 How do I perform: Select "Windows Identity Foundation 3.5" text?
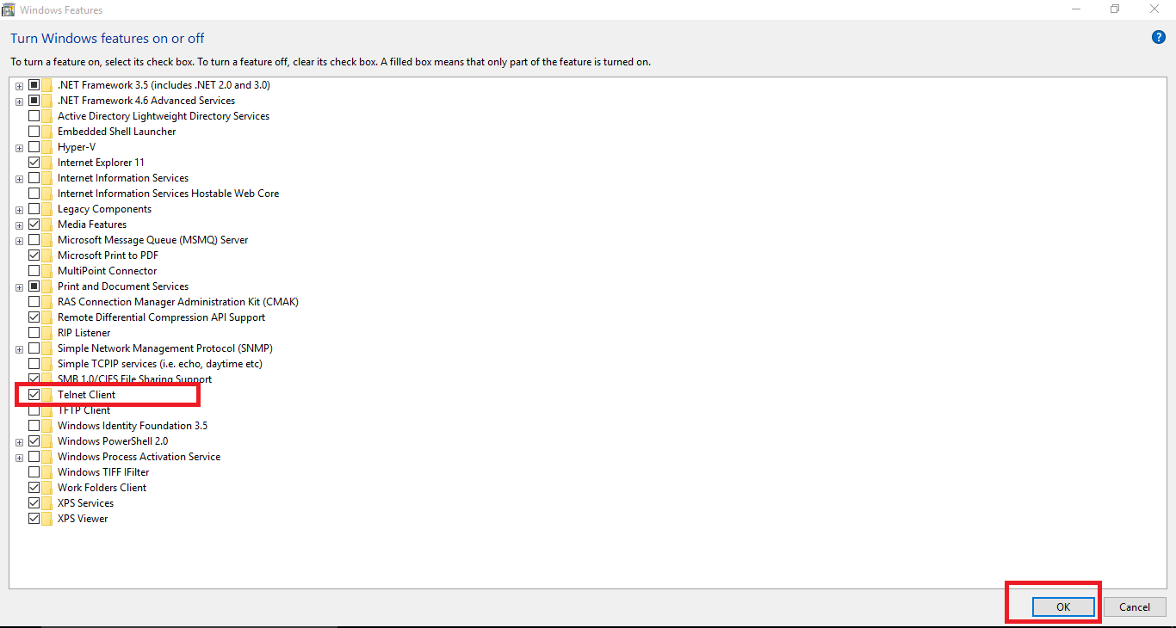point(133,426)
